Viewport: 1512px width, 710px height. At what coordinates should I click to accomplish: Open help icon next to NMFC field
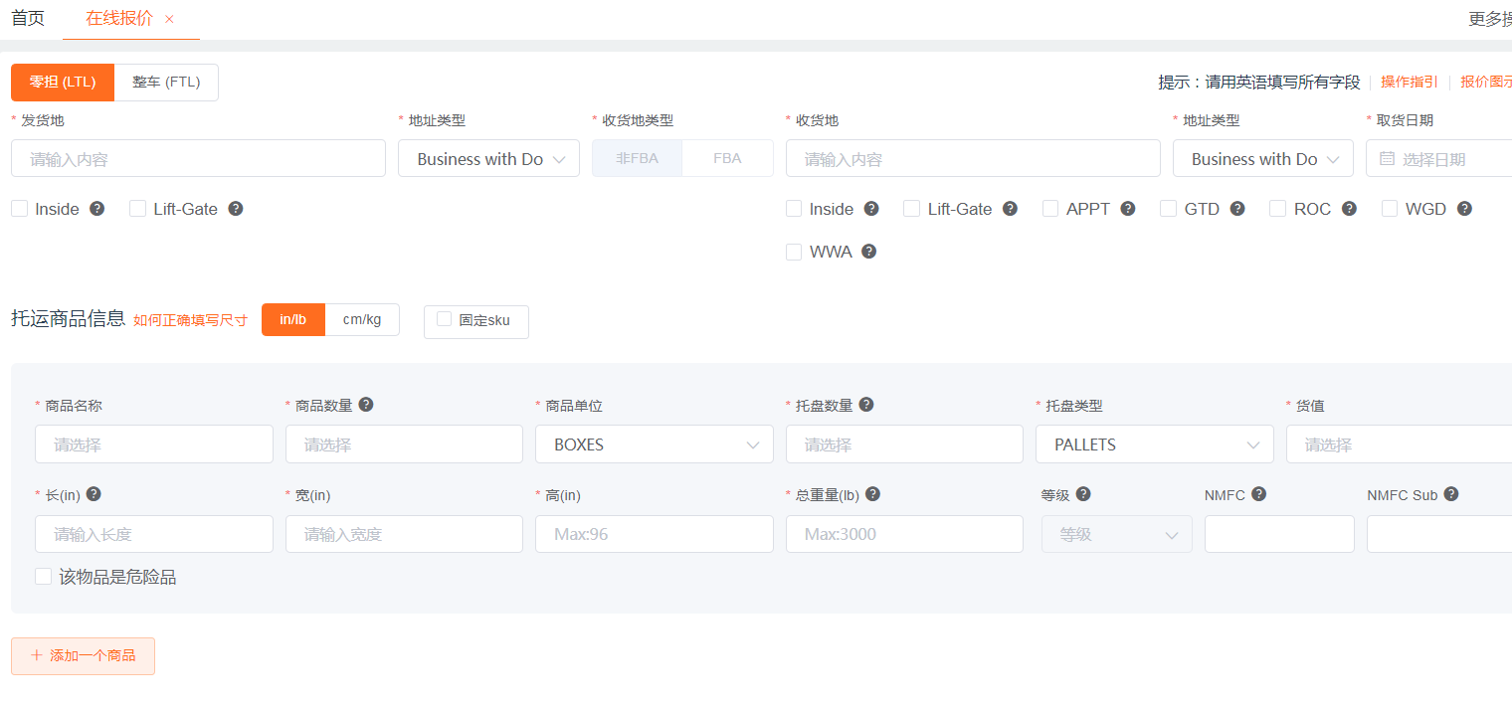coord(1259,494)
